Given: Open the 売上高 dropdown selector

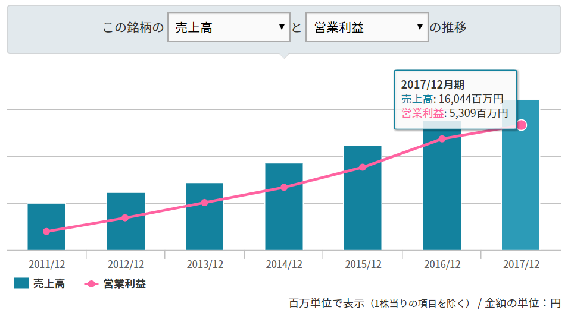Looking at the screenshot, I should tap(229, 27).
